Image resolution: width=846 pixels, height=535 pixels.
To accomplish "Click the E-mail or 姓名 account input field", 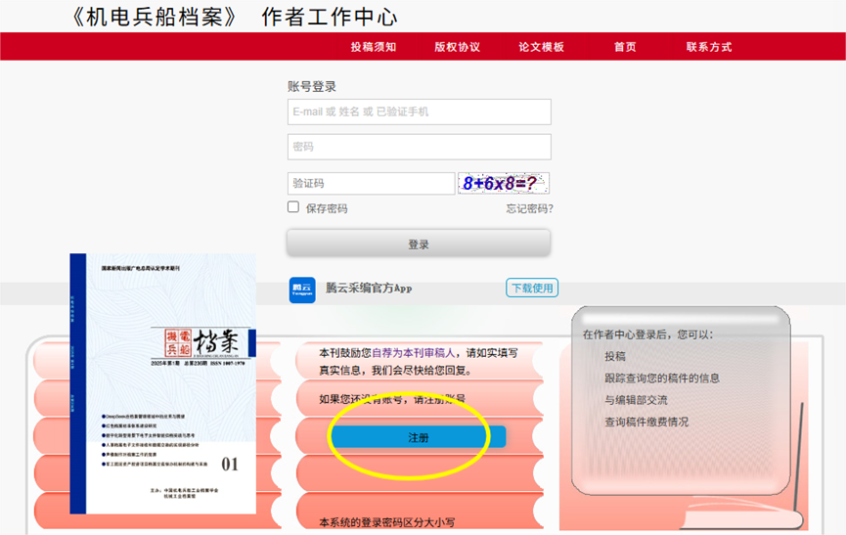I will 419,112.
